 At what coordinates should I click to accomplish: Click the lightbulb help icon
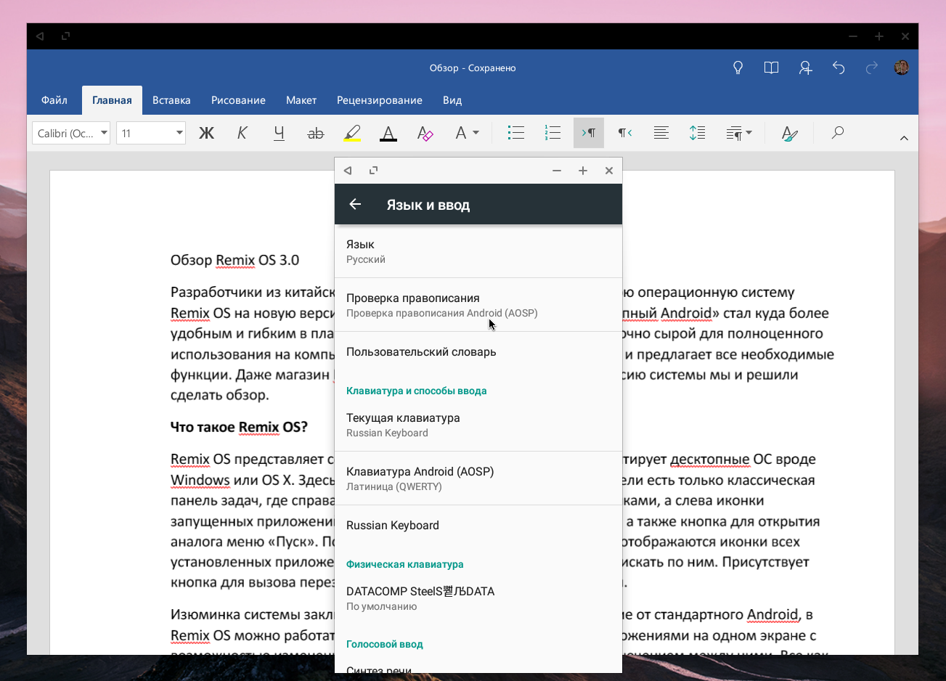738,68
